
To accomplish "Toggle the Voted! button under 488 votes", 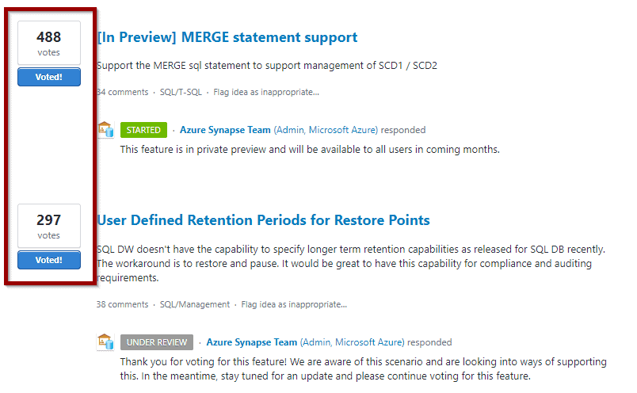I will coord(49,77).
